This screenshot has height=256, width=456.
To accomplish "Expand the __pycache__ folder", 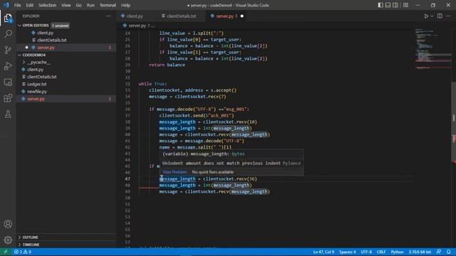I will click(x=38, y=62).
